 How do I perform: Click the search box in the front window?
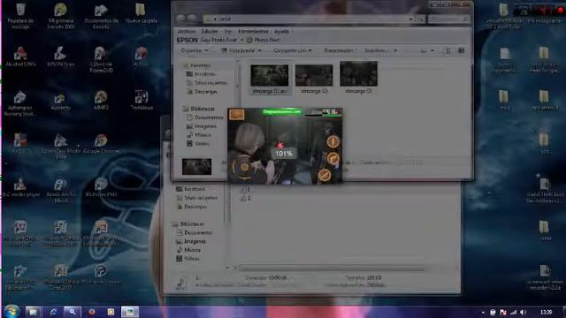pos(448,19)
